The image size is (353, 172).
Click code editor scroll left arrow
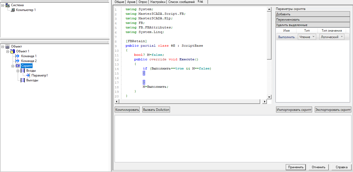pos(117,101)
